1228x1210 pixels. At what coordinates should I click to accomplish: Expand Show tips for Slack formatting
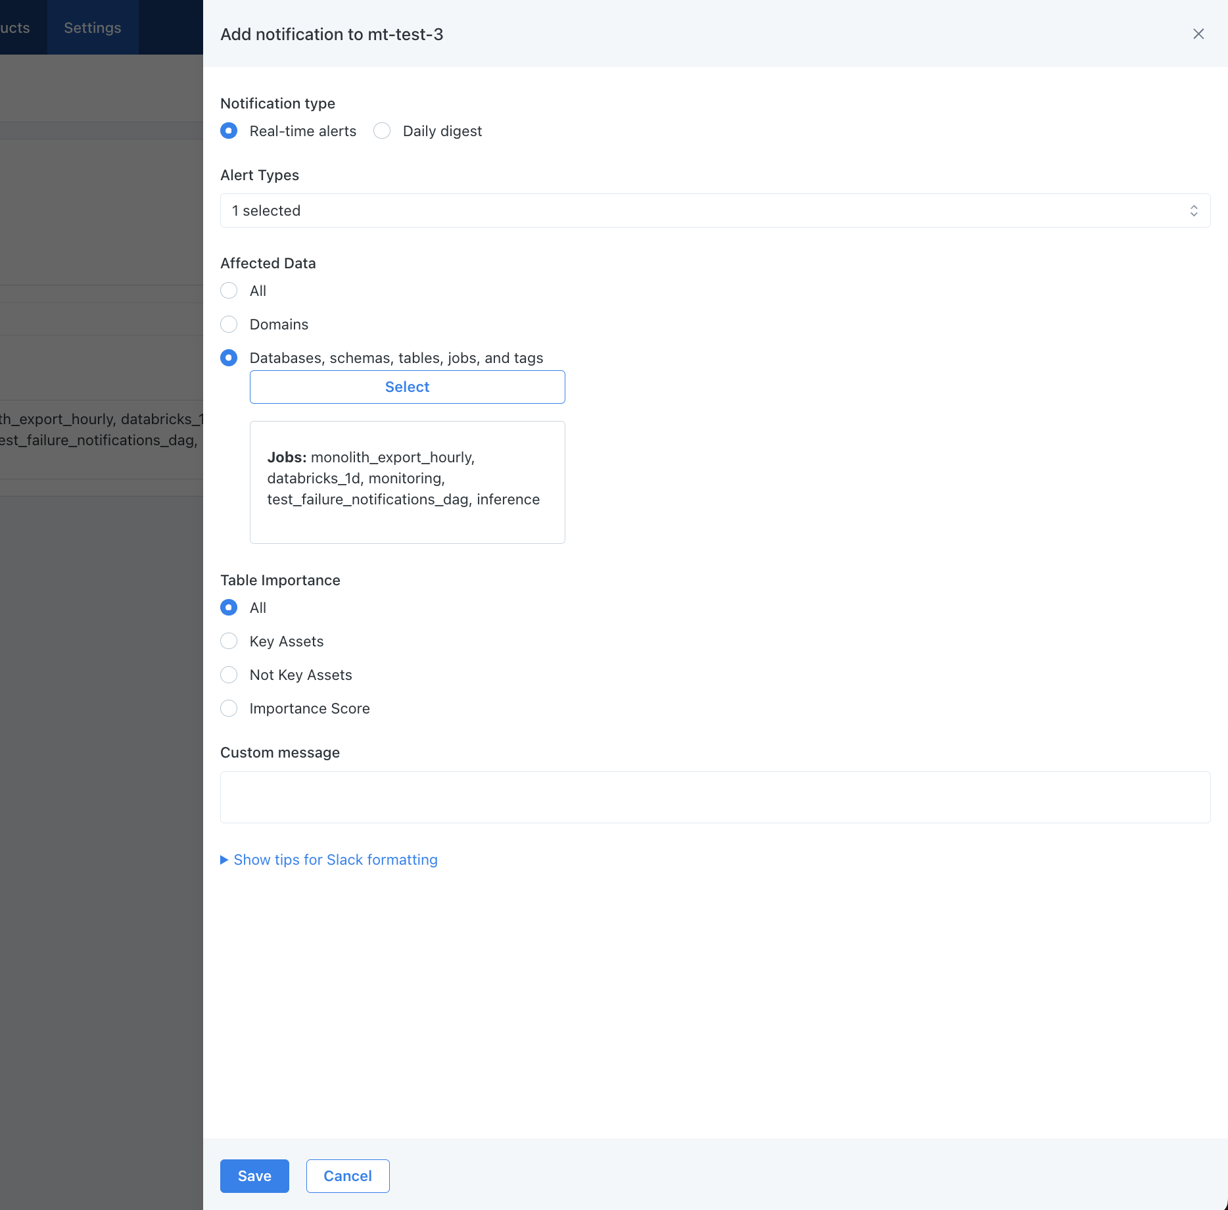tap(335, 859)
